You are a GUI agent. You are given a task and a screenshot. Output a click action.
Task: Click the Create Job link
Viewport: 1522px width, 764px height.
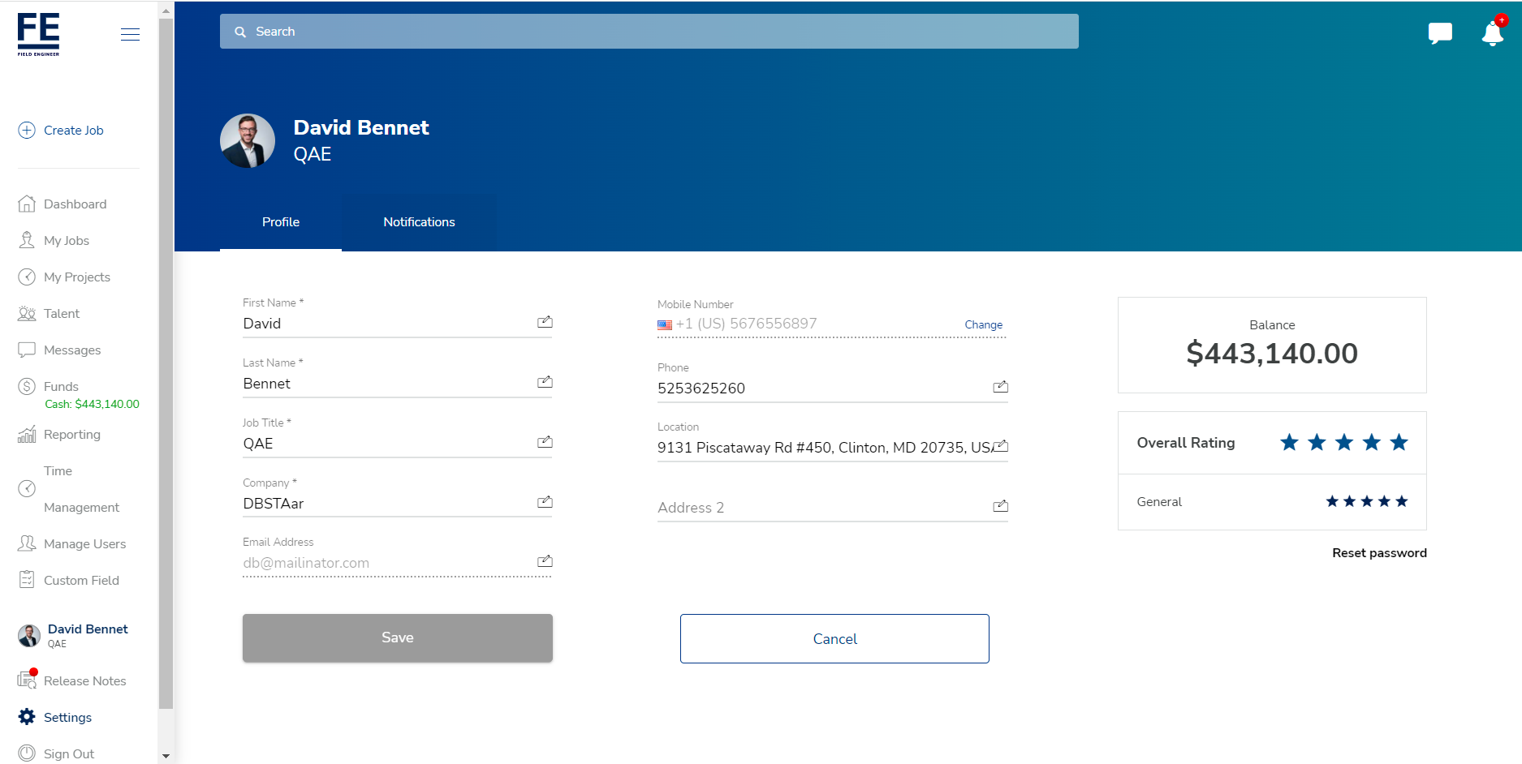(73, 131)
